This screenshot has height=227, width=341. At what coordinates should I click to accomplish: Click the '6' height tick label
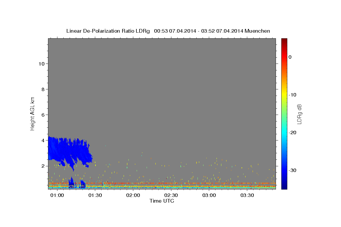[x=43, y=115]
